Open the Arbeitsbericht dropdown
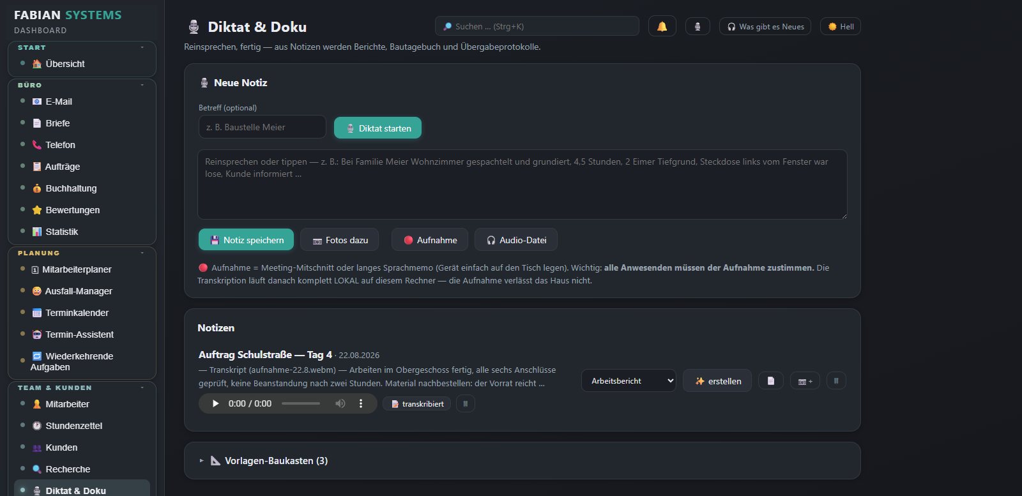The image size is (1022, 496). coord(629,381)
